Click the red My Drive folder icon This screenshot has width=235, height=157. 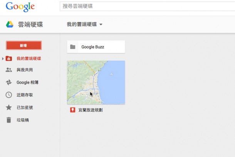pyautogui.click(x=9, y=58)
